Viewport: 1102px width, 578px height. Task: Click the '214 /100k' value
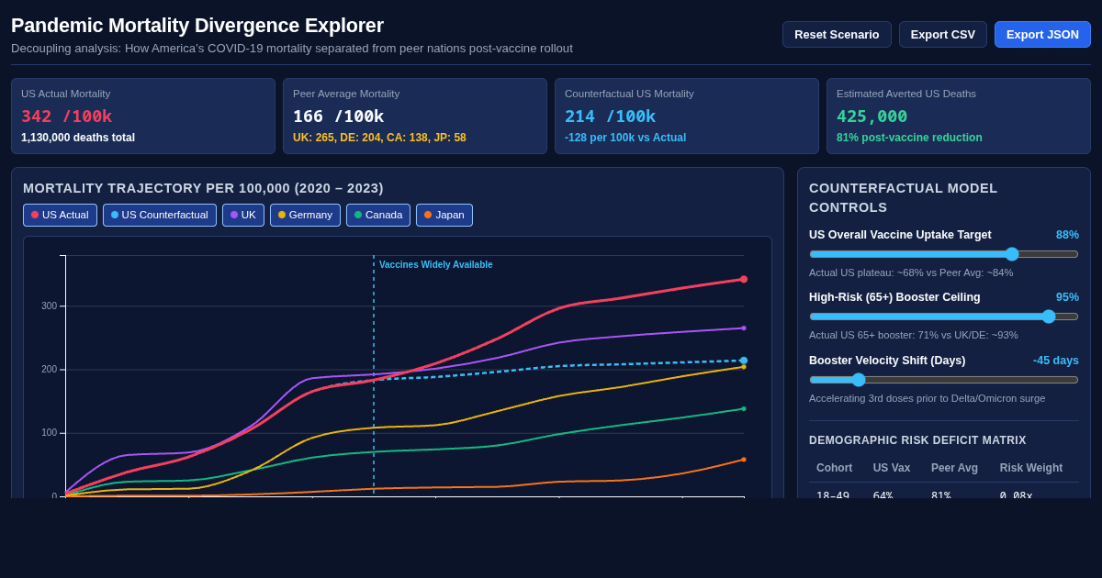click(x=610, y=117)
